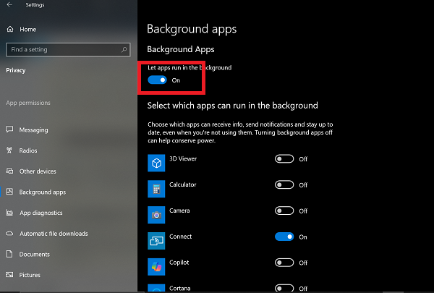Viewport: 434px width, 293px height.
Task: Enable Copilot background toggle
Action: 284,263
